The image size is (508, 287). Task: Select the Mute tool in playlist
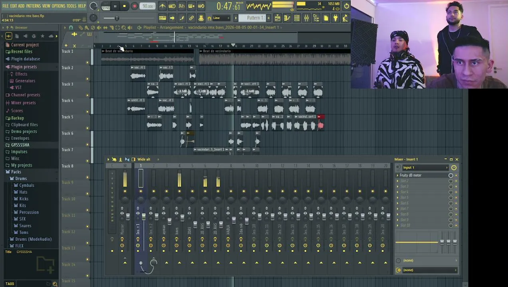[x=99, y=28]
